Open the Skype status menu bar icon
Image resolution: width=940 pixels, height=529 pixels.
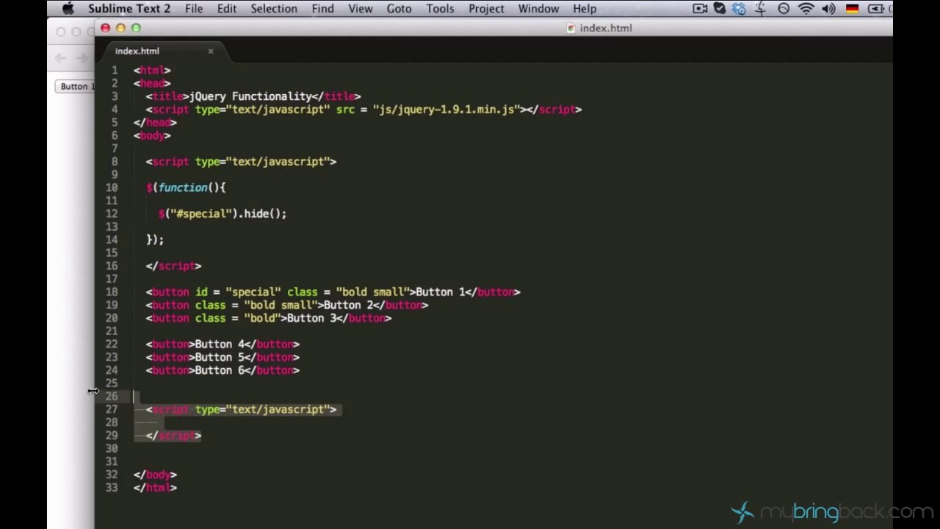(x=720, y=9)
